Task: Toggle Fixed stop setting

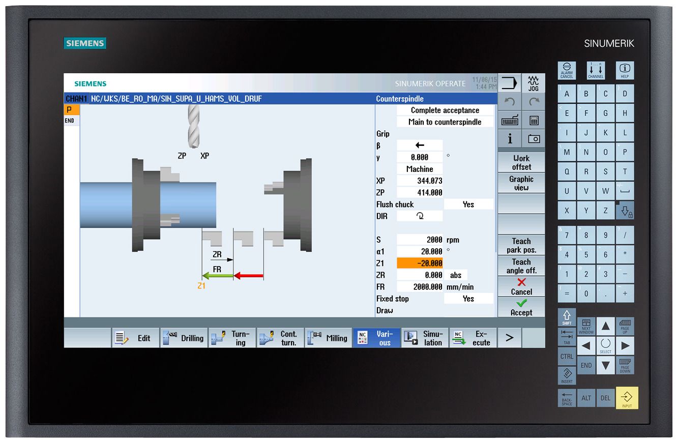Action: [468, 299]
